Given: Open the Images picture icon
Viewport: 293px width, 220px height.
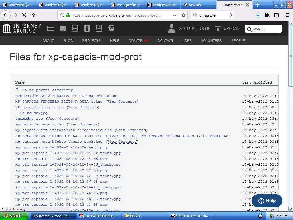Looking at the screenshot, I should [x=111, y=28].
